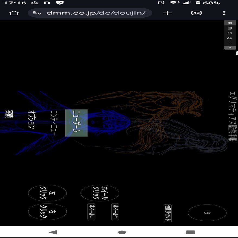Open the 実績 menu item
This screenshot has width=238, height=238.
(x=9, y=114)
